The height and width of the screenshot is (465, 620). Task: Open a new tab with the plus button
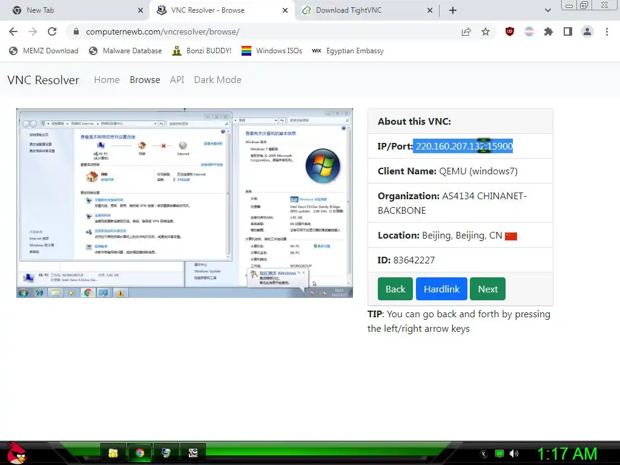click(x=453, y=10)
